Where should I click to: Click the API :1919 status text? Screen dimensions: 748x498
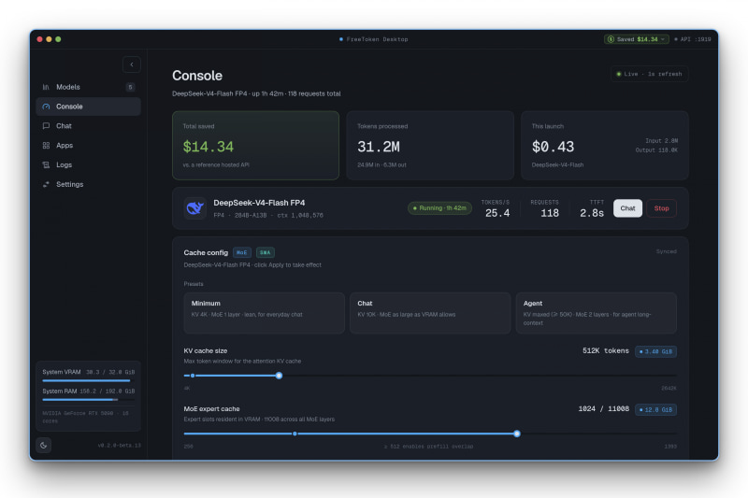(x=693, y=39)
